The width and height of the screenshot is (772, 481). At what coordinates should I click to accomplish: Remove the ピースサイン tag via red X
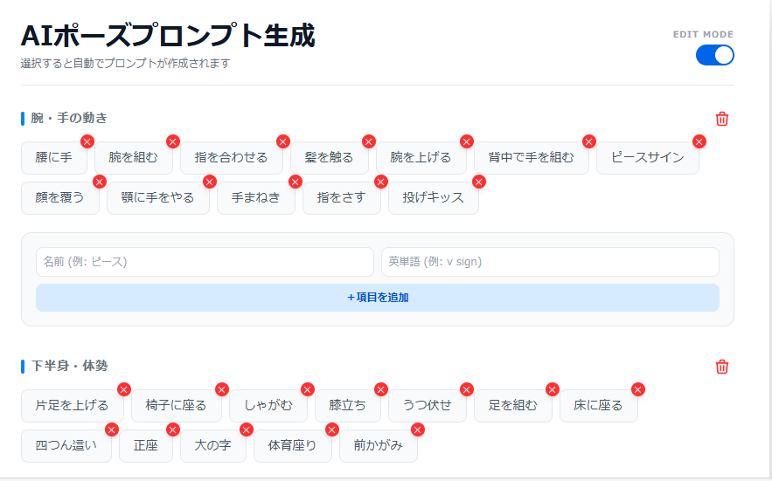point(699,141)
